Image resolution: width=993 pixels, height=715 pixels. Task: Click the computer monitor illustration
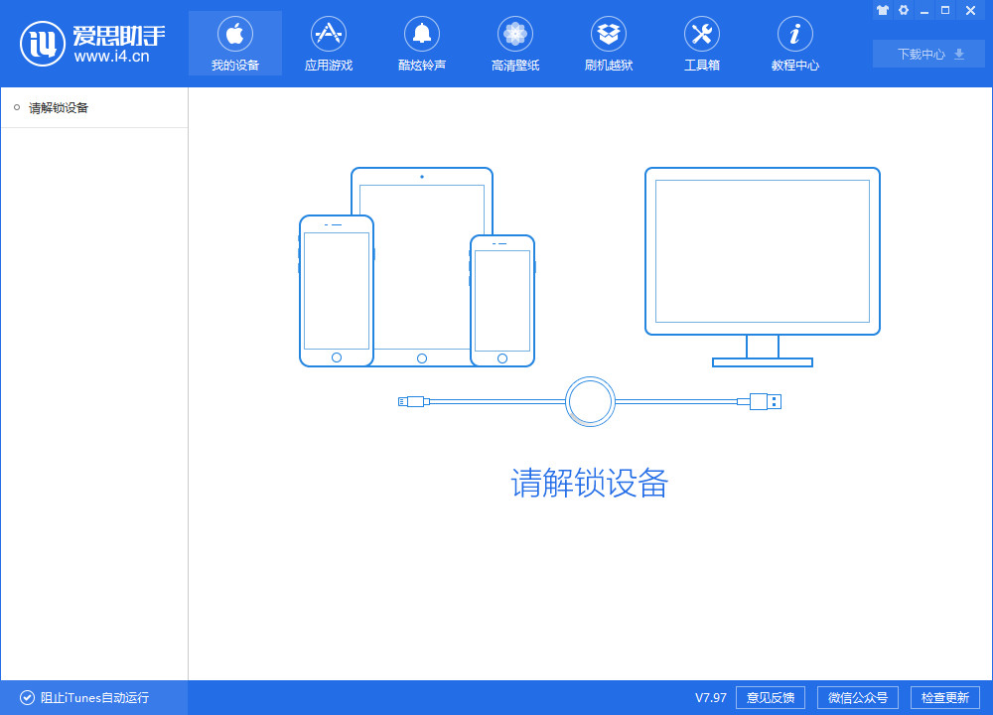(762, 252)
